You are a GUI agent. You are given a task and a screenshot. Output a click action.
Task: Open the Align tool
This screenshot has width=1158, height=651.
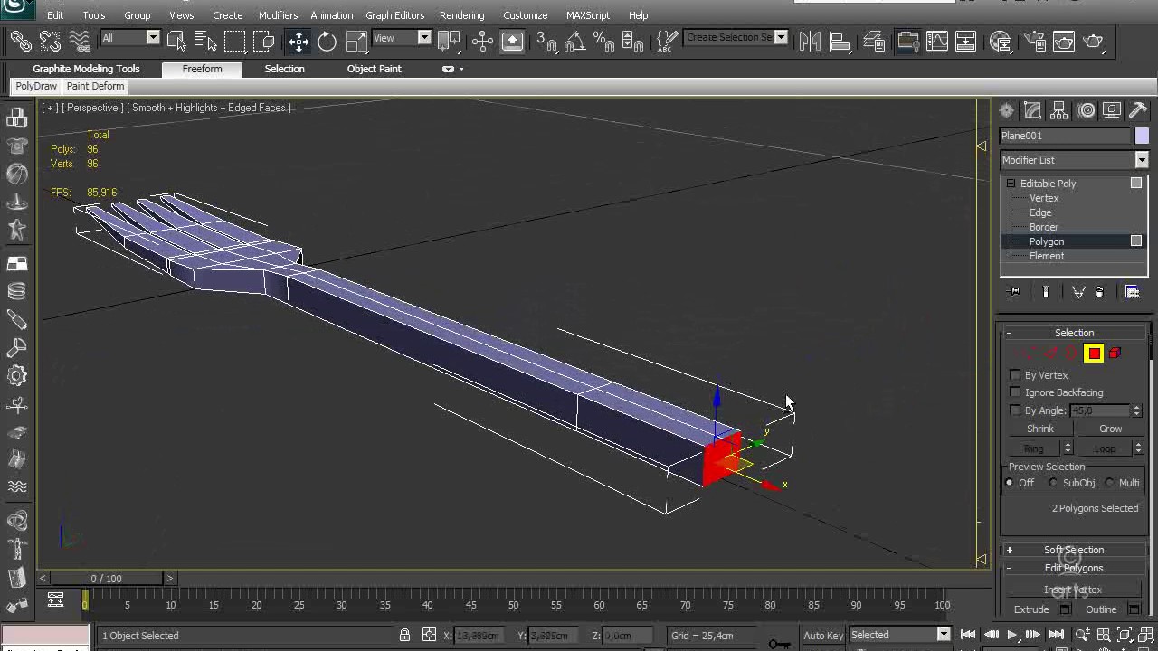coord(839,41)
